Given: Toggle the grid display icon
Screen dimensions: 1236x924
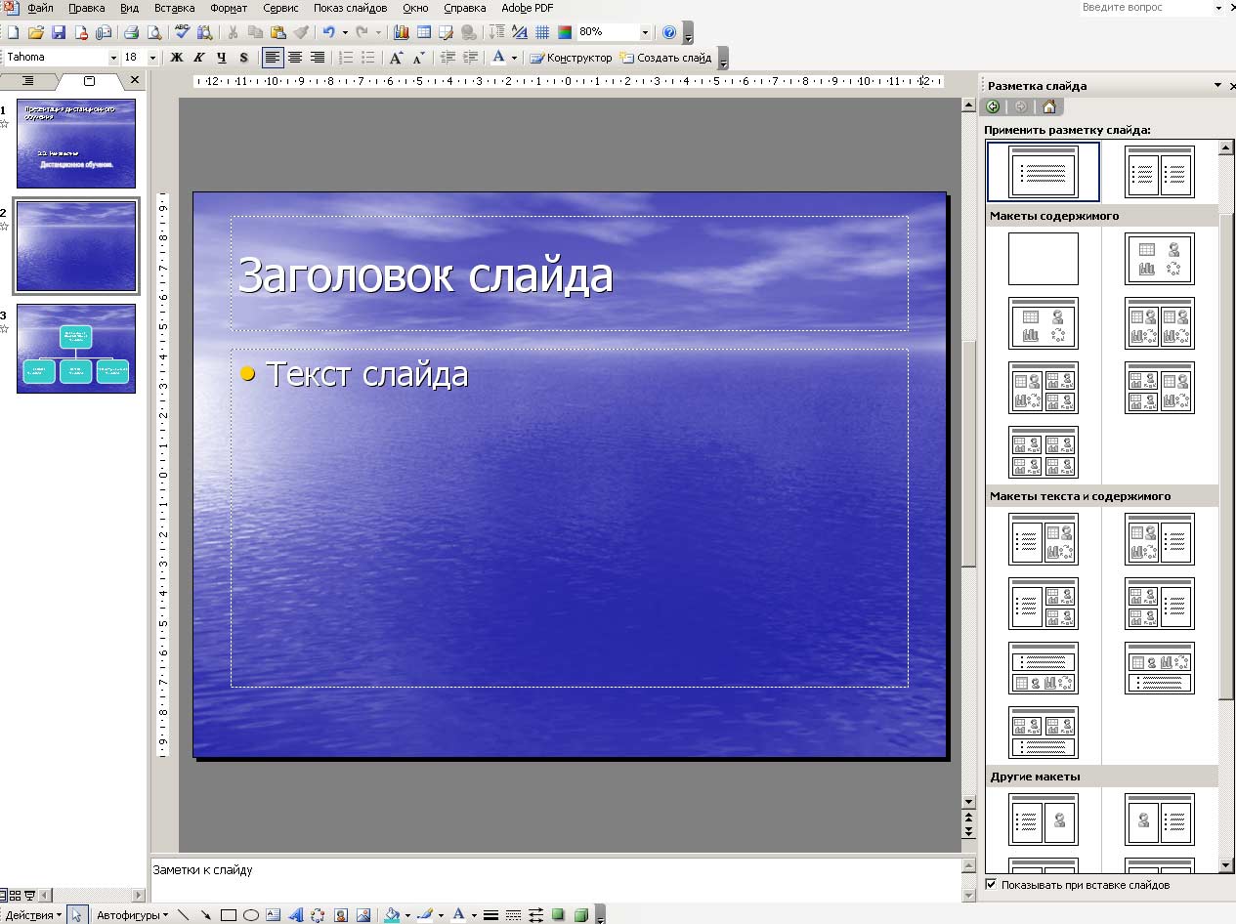Looking at the screenshot, I should click(x=542, y=32).
